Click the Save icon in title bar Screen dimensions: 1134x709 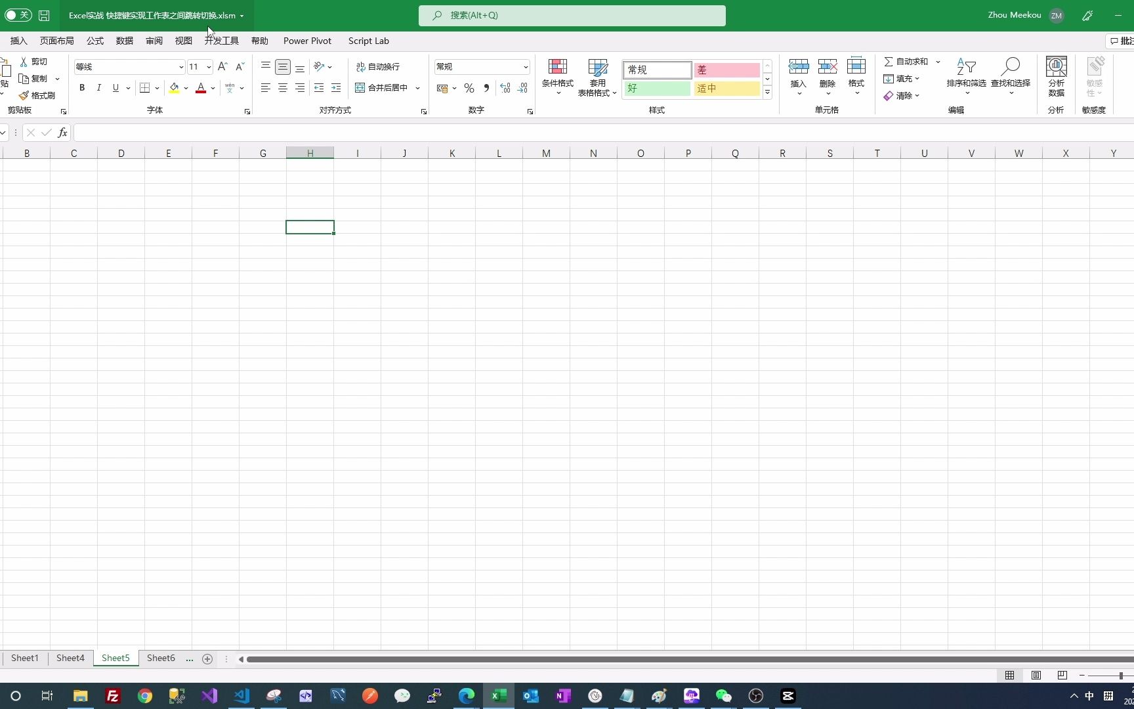pyautogui.click(x=44, y=15)
